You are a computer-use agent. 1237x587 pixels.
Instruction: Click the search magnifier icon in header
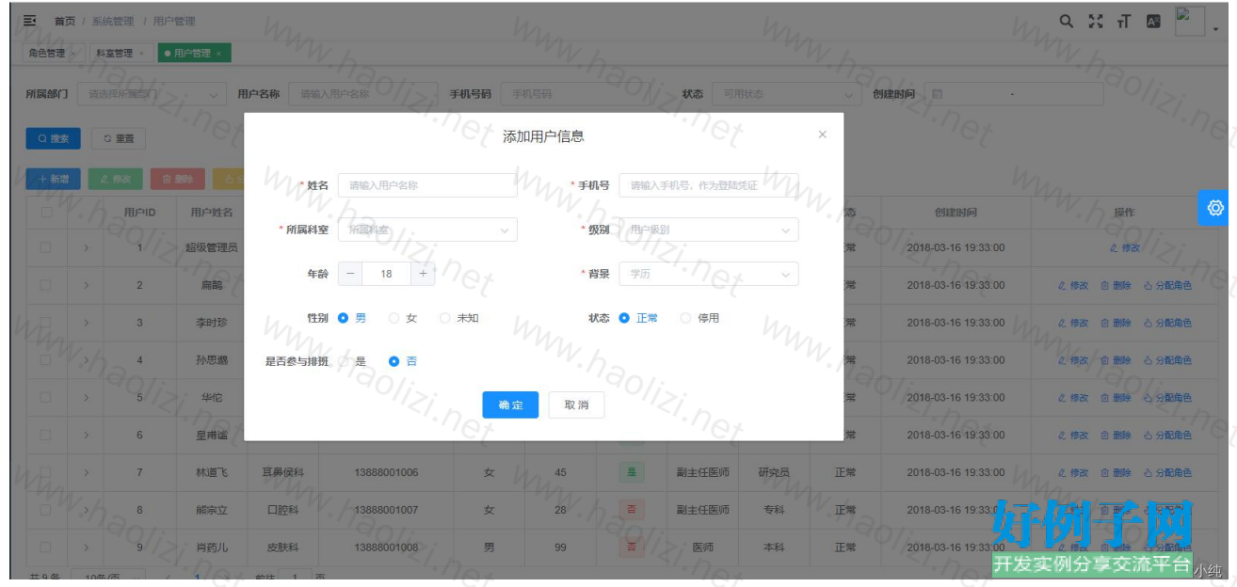click(x=1066, y=21)
